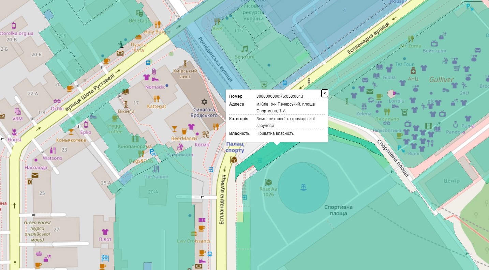This screenshot has width=489, height=270.
Task: Select the Пілот clothing shop icon
Action: click(x=105, y=232)
